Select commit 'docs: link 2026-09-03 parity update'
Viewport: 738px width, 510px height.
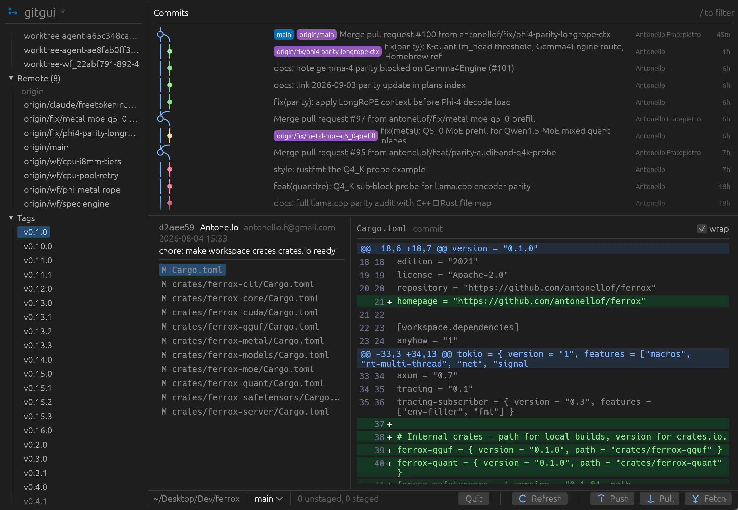pos(370,85)
